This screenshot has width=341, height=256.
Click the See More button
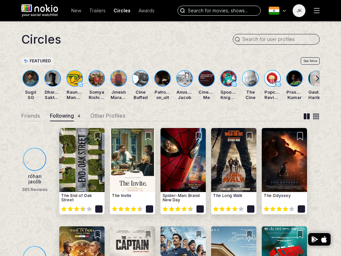310,61
